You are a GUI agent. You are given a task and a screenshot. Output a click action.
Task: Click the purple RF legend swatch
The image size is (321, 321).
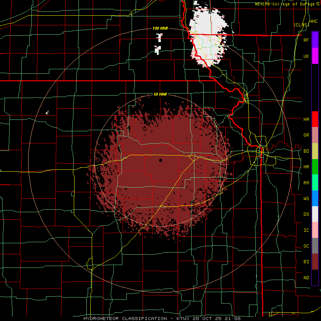click(x=315, y=40)
